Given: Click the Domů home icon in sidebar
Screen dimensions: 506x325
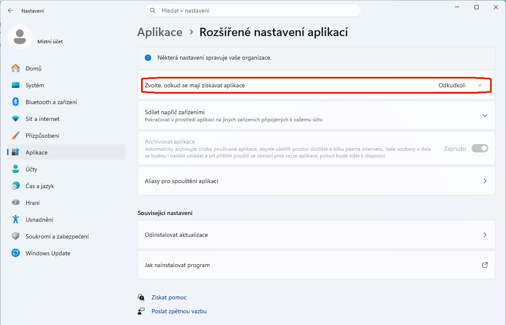Looking at the screenshot, I should [x=16, y=68].
